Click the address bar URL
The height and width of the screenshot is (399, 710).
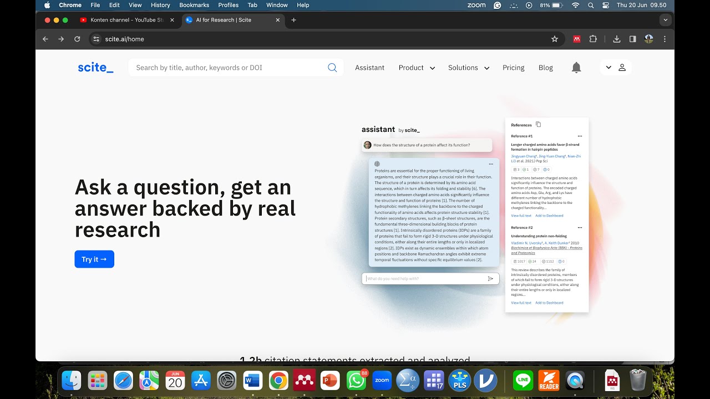125,39
